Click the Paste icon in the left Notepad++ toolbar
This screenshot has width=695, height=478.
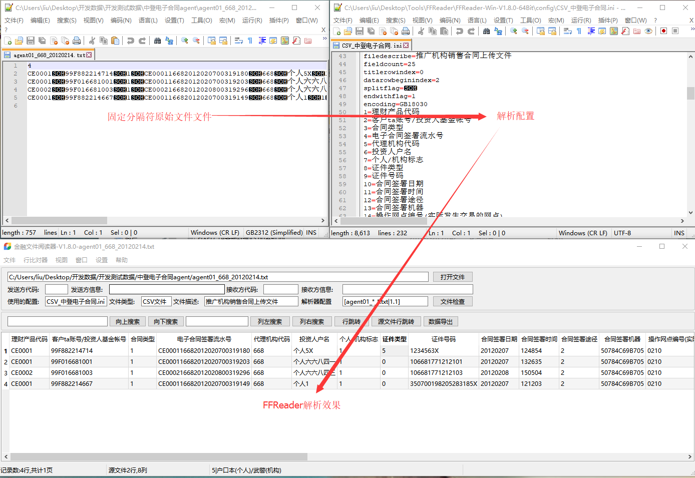coord(115,41)
